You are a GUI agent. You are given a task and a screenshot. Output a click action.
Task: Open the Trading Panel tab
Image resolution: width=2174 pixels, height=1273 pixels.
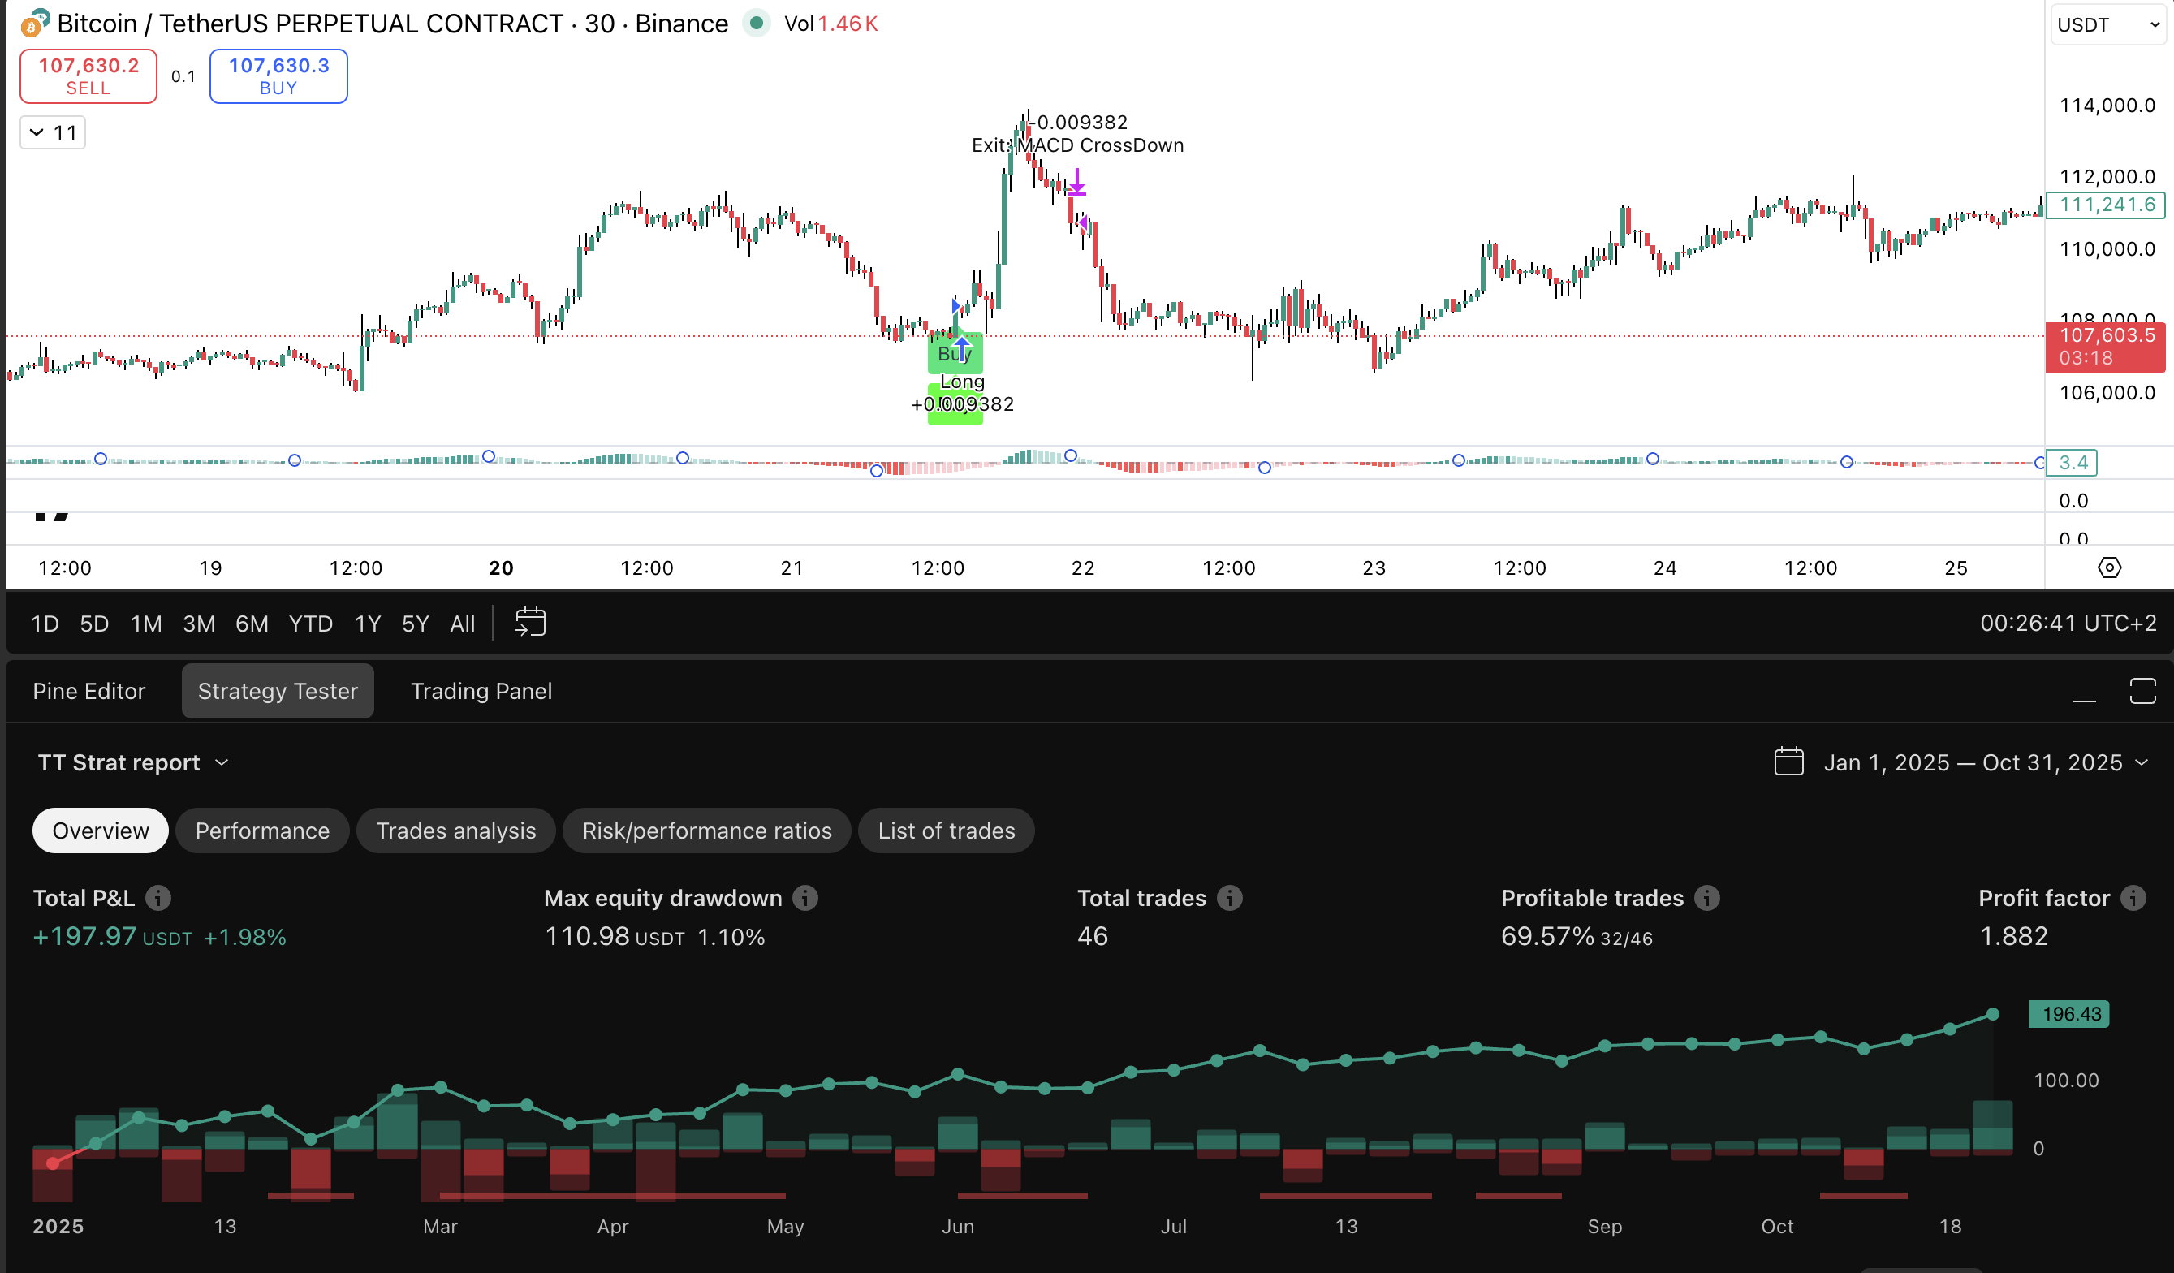click(481, 692)
